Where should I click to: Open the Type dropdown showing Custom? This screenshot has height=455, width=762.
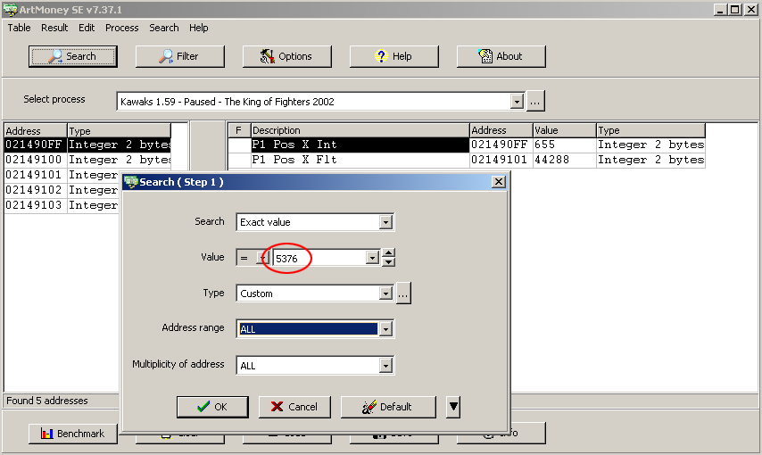click(385, 294)
